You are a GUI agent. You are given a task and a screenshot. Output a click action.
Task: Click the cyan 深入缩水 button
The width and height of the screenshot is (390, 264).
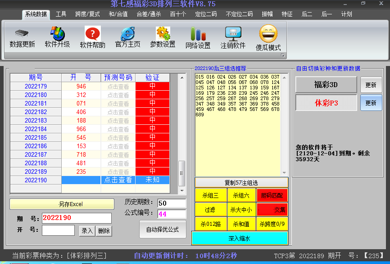240,238
